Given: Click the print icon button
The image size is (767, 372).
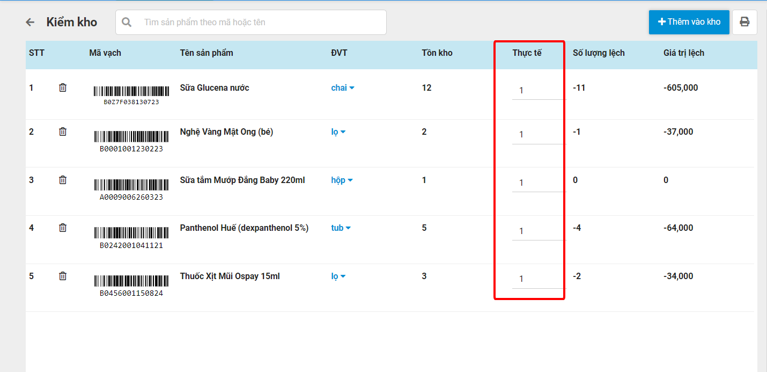Looking at the screenshot, I should click(x=744, y=22).
